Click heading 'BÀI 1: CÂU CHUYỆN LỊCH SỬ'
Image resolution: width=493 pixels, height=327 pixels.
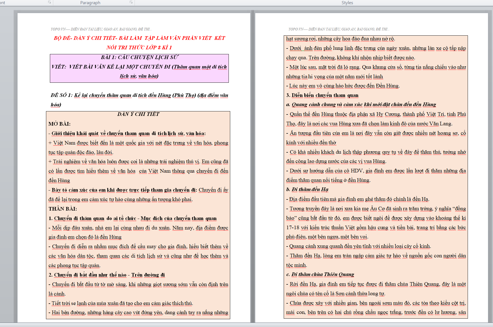click(139, 57)
